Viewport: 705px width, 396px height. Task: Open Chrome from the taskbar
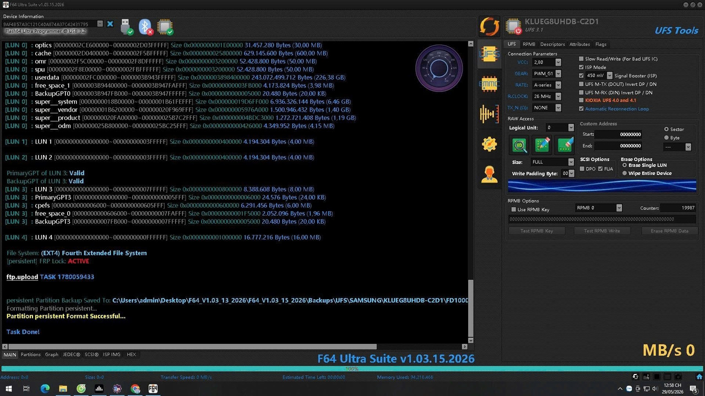pyautogui.click(x=135, y=389)
